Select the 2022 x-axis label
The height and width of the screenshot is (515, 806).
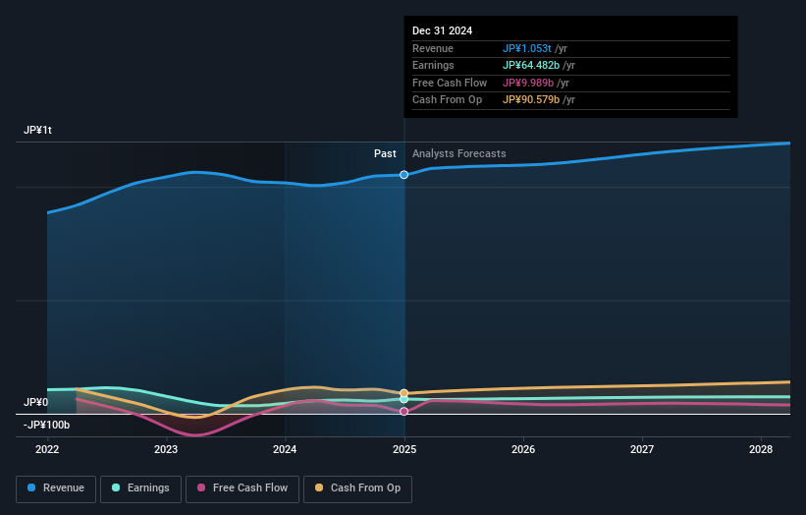47,450
